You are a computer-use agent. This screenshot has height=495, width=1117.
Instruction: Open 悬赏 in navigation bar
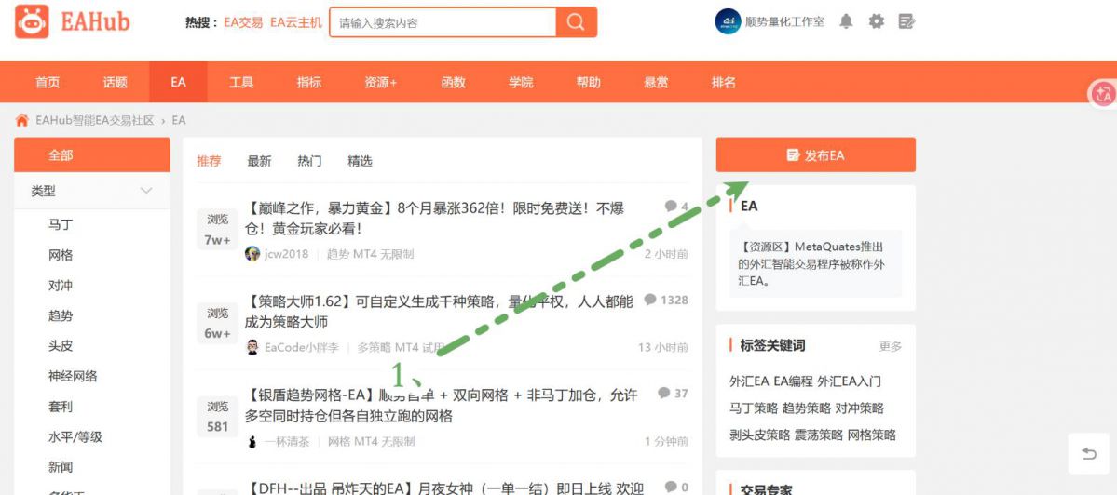656,83
